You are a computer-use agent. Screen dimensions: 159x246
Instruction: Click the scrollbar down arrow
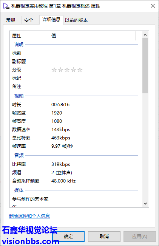coord(145,203)
